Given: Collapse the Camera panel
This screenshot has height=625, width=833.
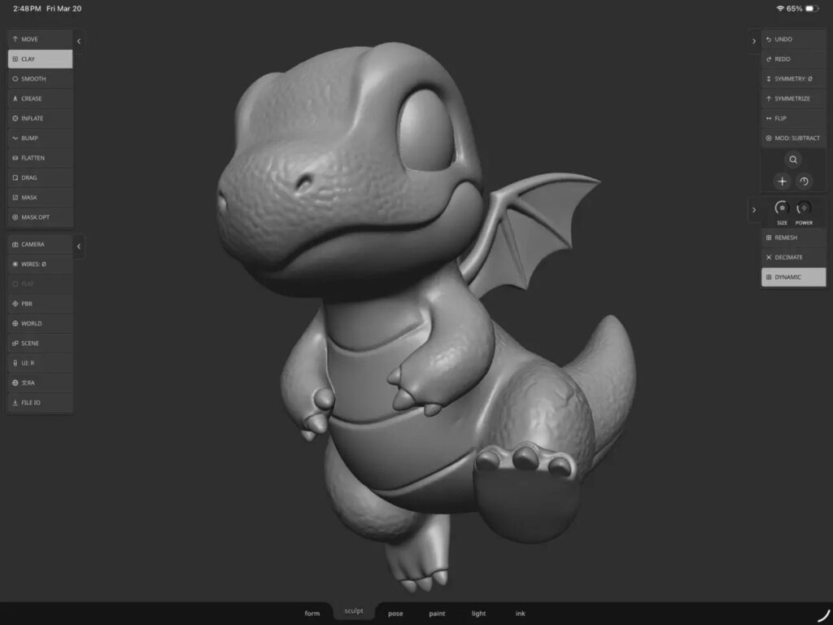Looking at the screenshot, I should point(78,246).
